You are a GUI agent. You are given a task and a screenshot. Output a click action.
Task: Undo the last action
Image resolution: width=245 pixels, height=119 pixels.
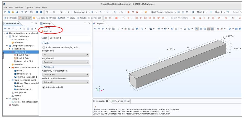pyautogui.click(x=22, y=12)
